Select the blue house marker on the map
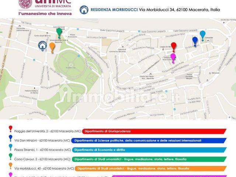236x177 pixels. (42, 46)
